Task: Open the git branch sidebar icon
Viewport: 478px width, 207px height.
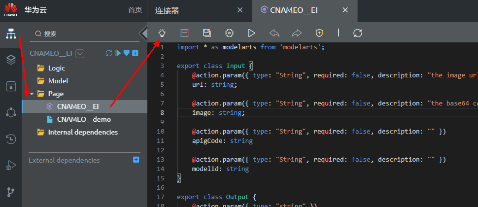Action: click(x=11, y=192)
